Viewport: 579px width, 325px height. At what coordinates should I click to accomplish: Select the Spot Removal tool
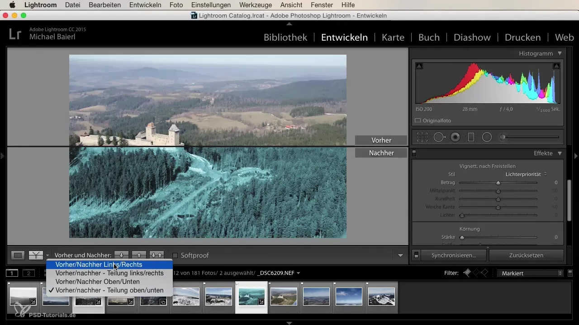point(439,137)
